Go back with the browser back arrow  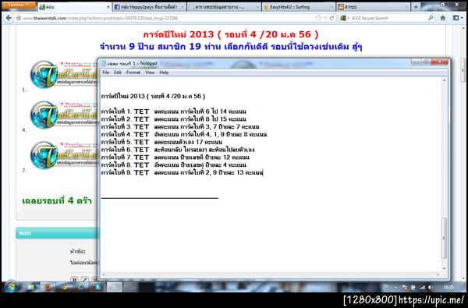(x=9, y=18)
